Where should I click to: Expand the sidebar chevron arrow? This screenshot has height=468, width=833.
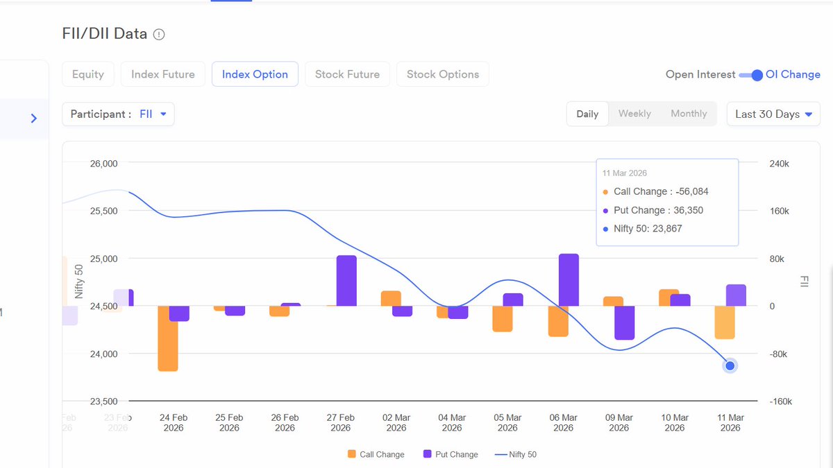34,119
